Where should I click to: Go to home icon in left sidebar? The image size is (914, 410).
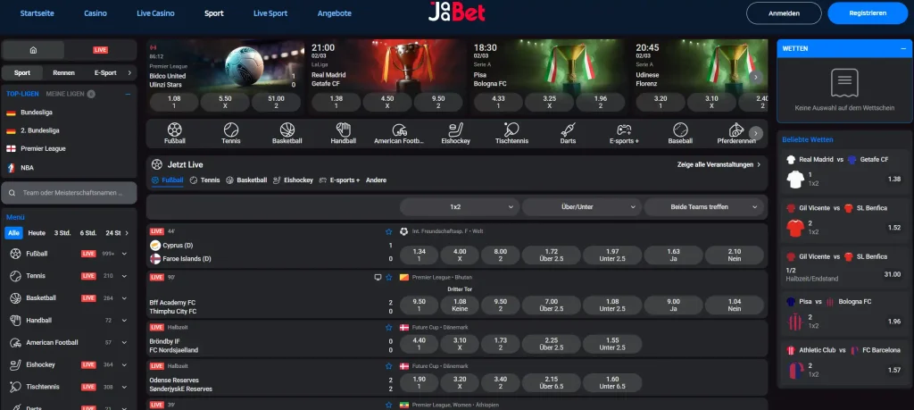(33, 50)
